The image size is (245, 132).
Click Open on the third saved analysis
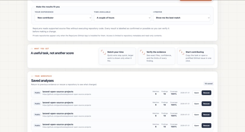click(196, 114)
